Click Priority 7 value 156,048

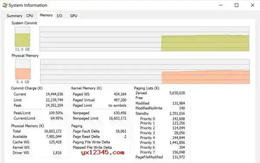tap(179, 152)
